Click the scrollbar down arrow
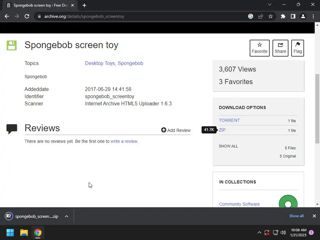The height and width of the screenshot is (240, 320). [x=317, y=204]
